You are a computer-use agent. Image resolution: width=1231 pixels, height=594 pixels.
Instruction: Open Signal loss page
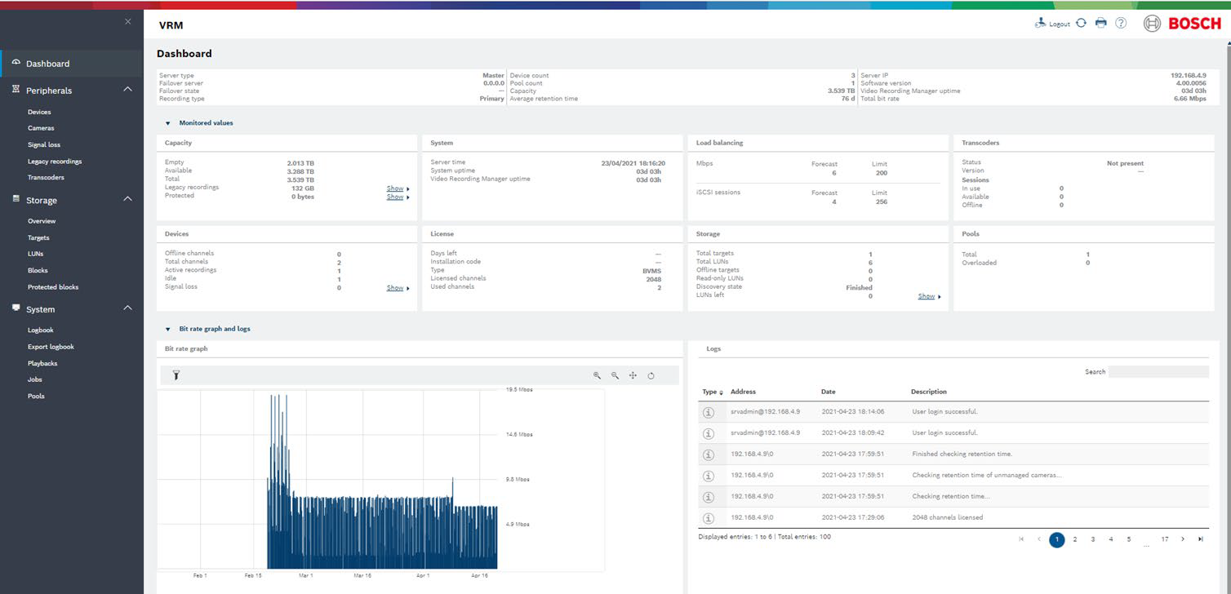coord(44,144)
